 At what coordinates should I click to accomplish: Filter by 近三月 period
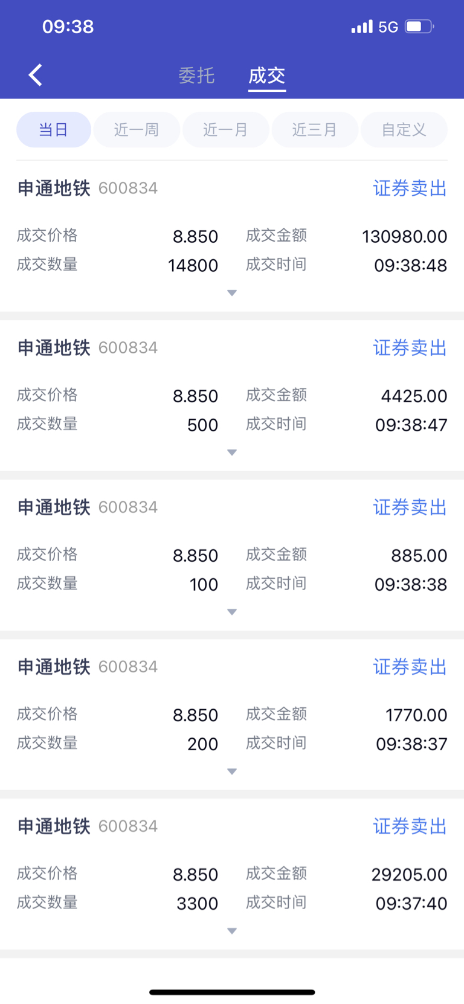pos(315,129)
